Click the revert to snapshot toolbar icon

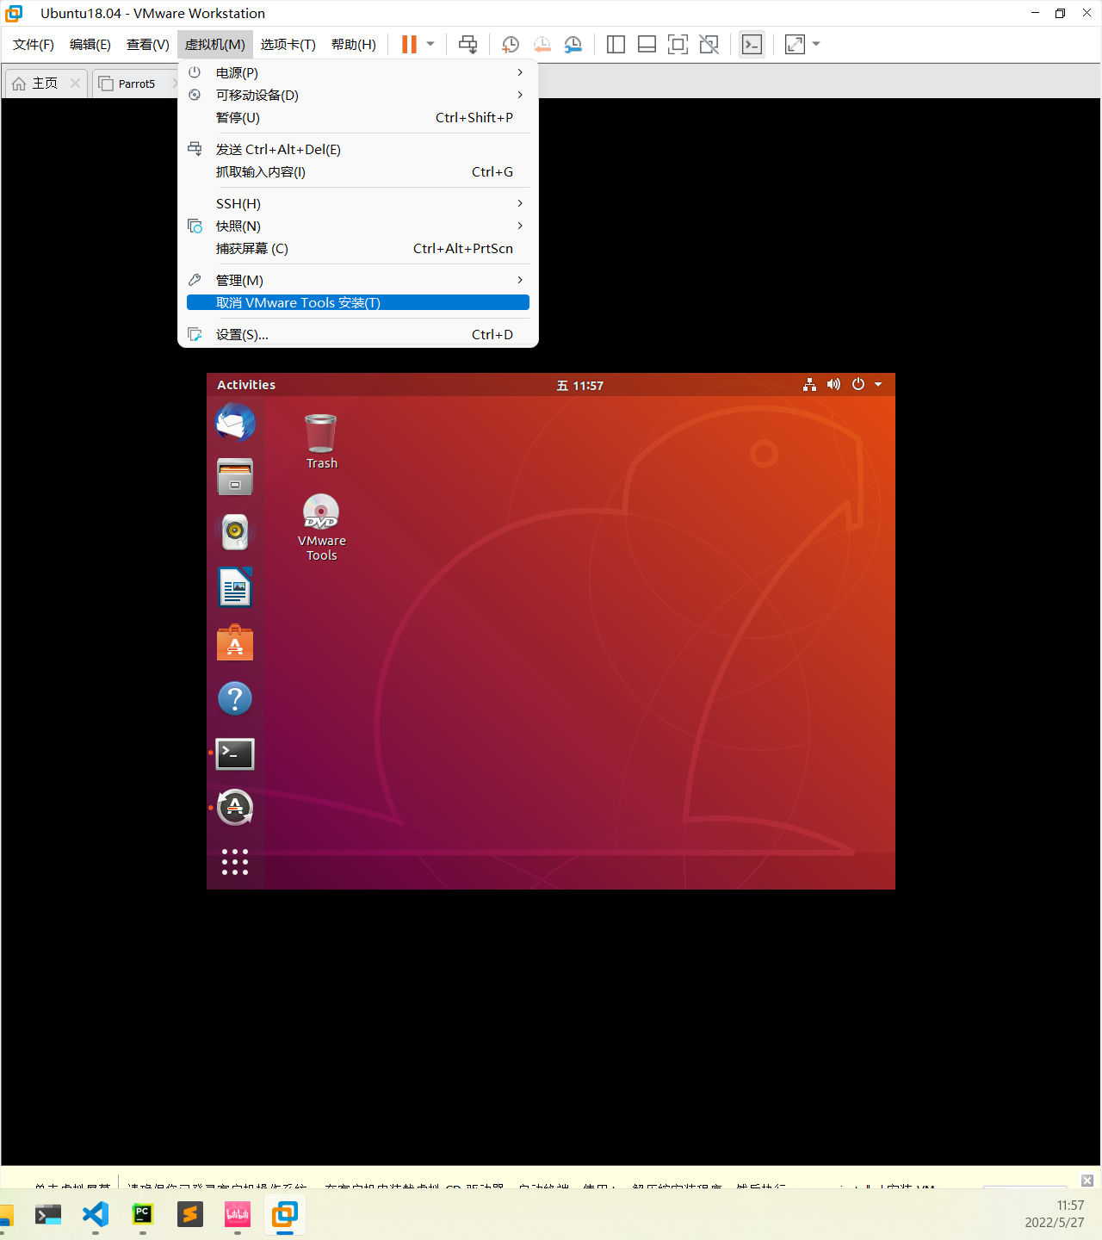pos(542,44)
